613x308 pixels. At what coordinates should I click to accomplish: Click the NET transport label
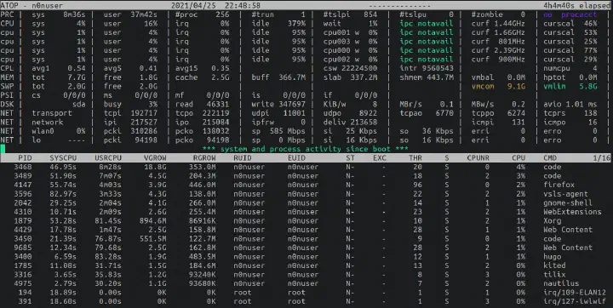[x=52, y=113]
